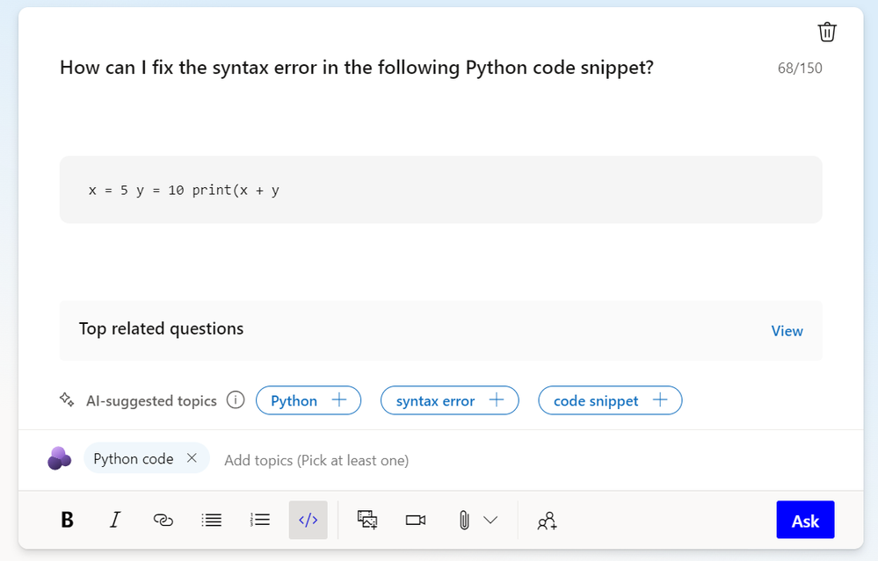Show info about AI-suggested topics
Image resolution: width=878 pixels, height=561 pixels.
pos(236,400)
